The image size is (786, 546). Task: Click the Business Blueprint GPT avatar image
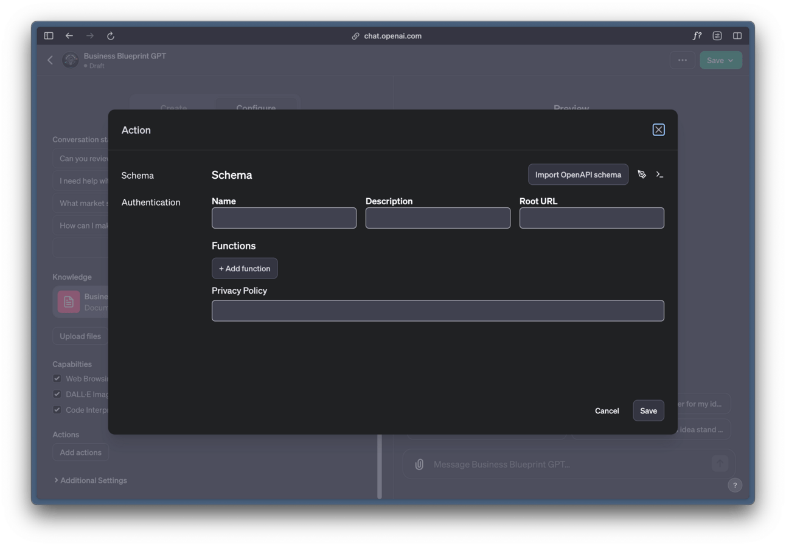(71, 60)
